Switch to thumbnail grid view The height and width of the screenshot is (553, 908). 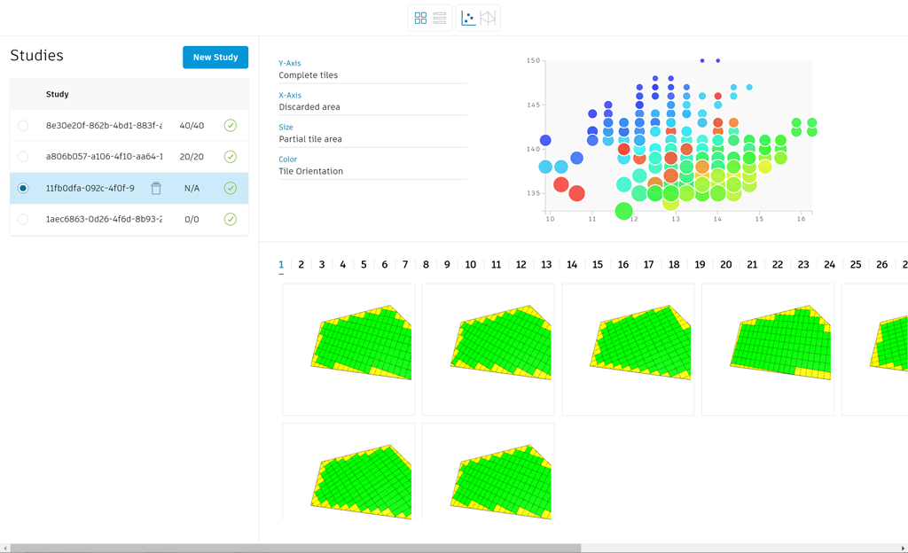click(420, 18)
